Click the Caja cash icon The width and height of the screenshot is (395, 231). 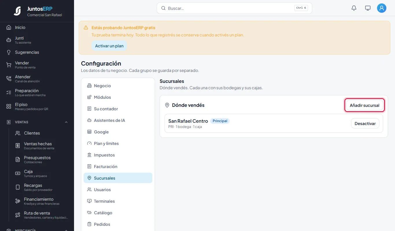pos(18,173)
